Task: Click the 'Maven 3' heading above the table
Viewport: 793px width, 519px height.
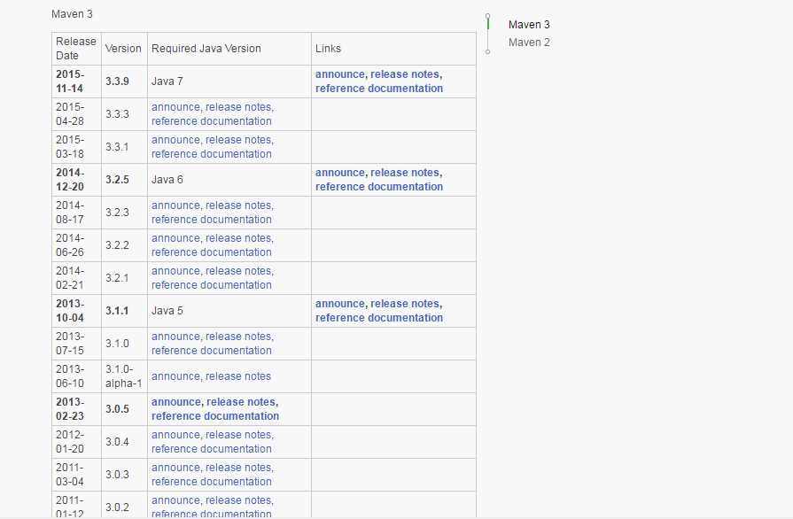Action: coord(72,14)
